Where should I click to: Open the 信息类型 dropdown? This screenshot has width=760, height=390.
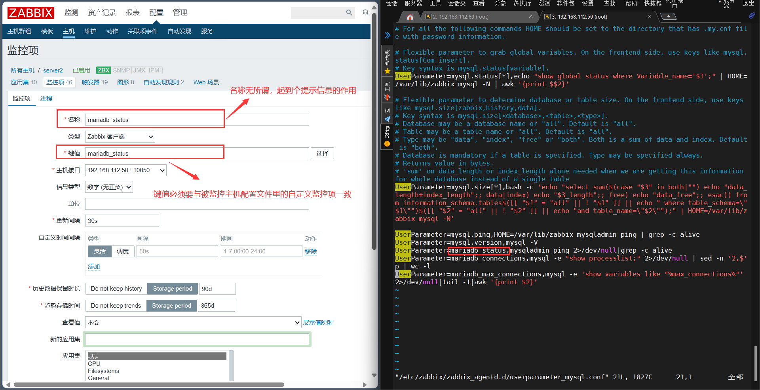click(109, 187)
